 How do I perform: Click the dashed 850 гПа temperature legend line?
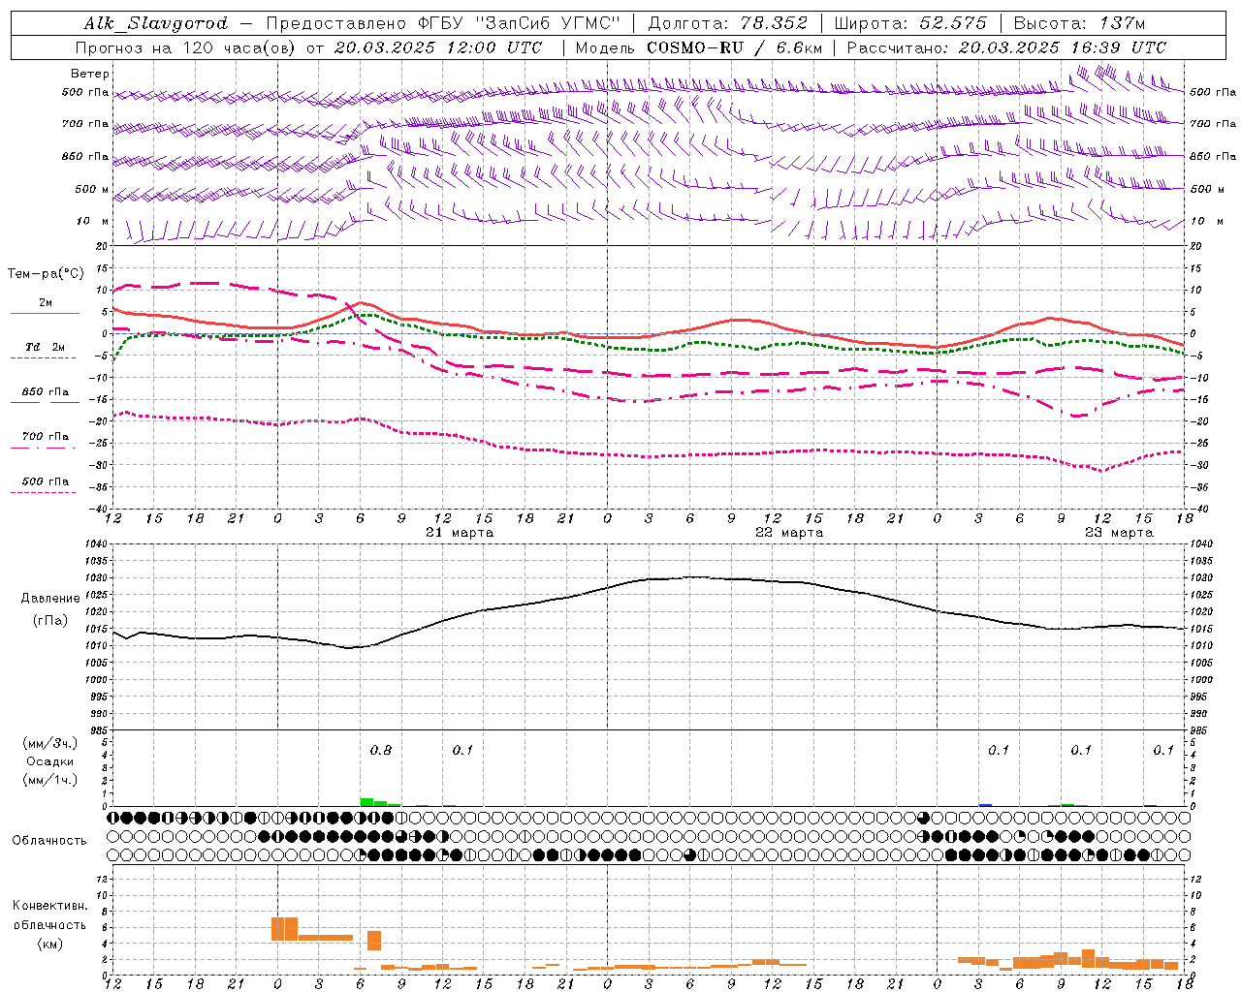click(43, 403)
